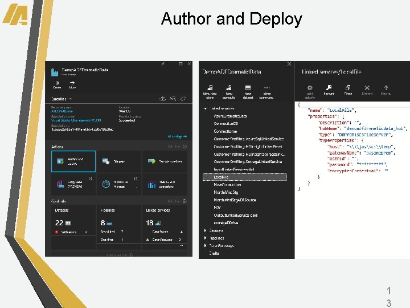
Task: Click the Visual Studio Ultimate with MSDN link
Action: [76, 120]
